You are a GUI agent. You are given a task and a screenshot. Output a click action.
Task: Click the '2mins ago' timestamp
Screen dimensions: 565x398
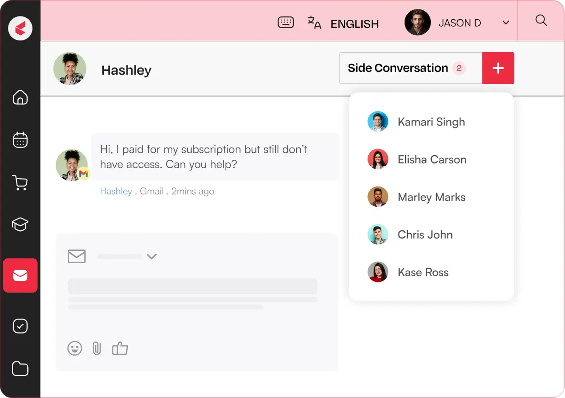(x=193, y=191)
